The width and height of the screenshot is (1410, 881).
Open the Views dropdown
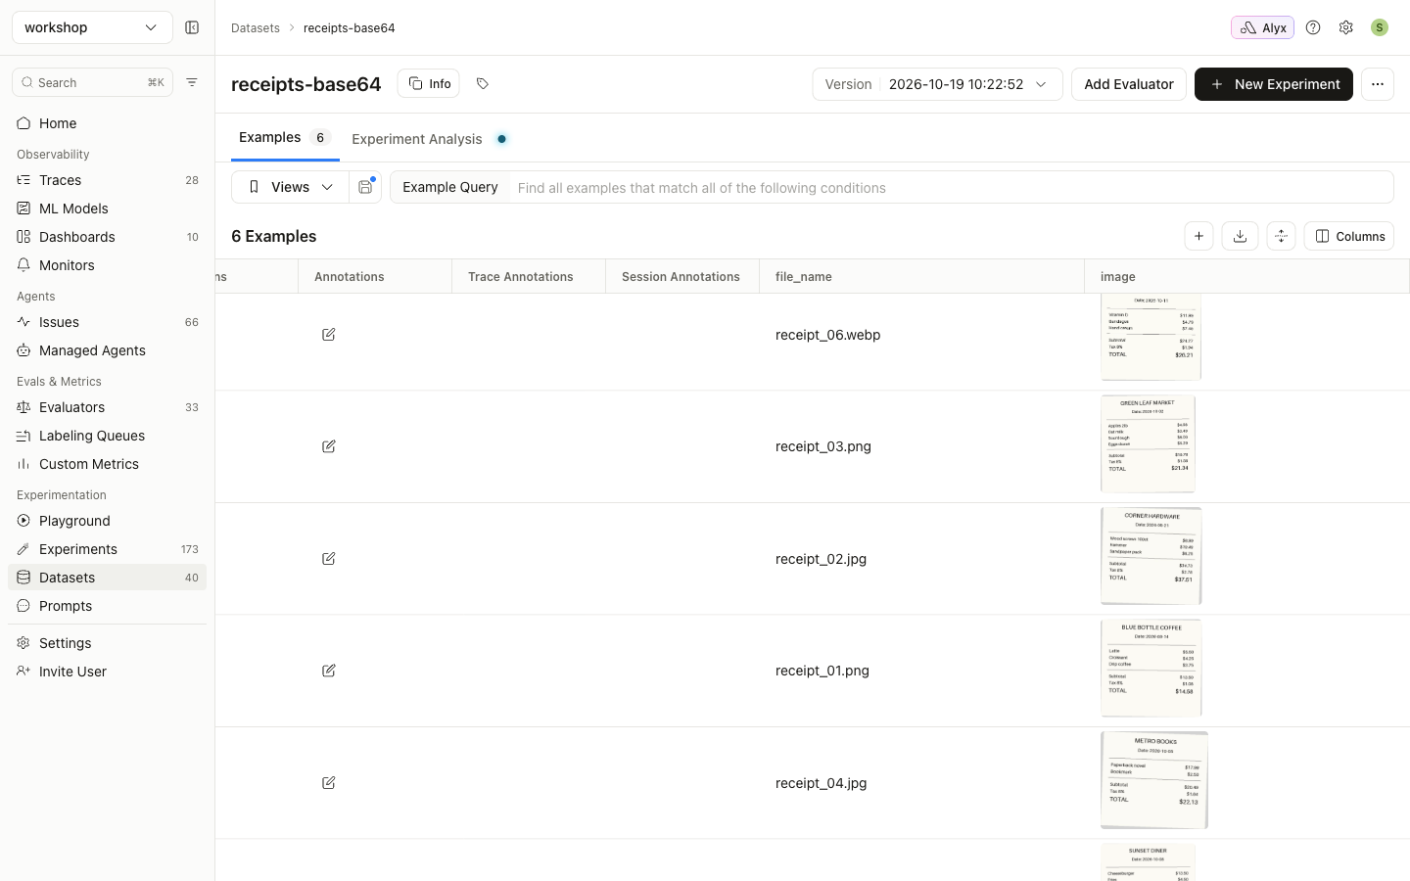[x=290, y=187]
